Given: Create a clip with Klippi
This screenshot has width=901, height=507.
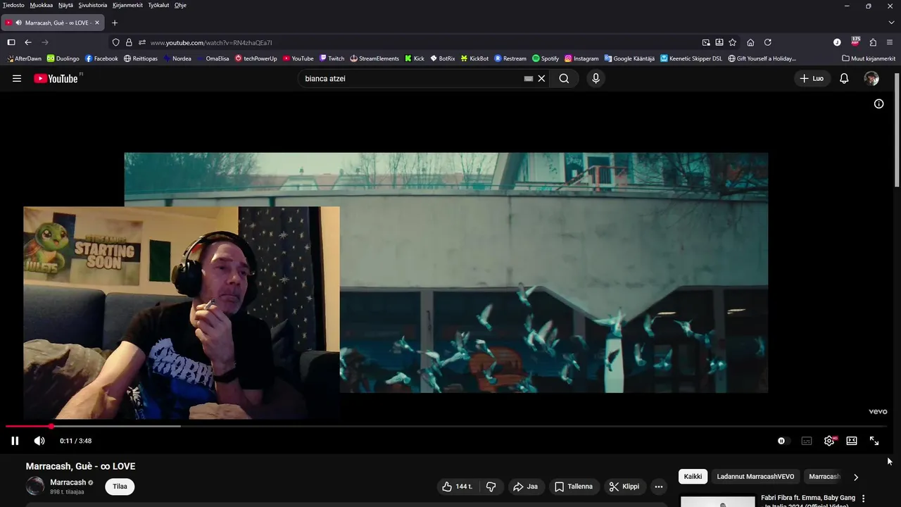Looking at the screenshot, I should (x=624, y=487).
